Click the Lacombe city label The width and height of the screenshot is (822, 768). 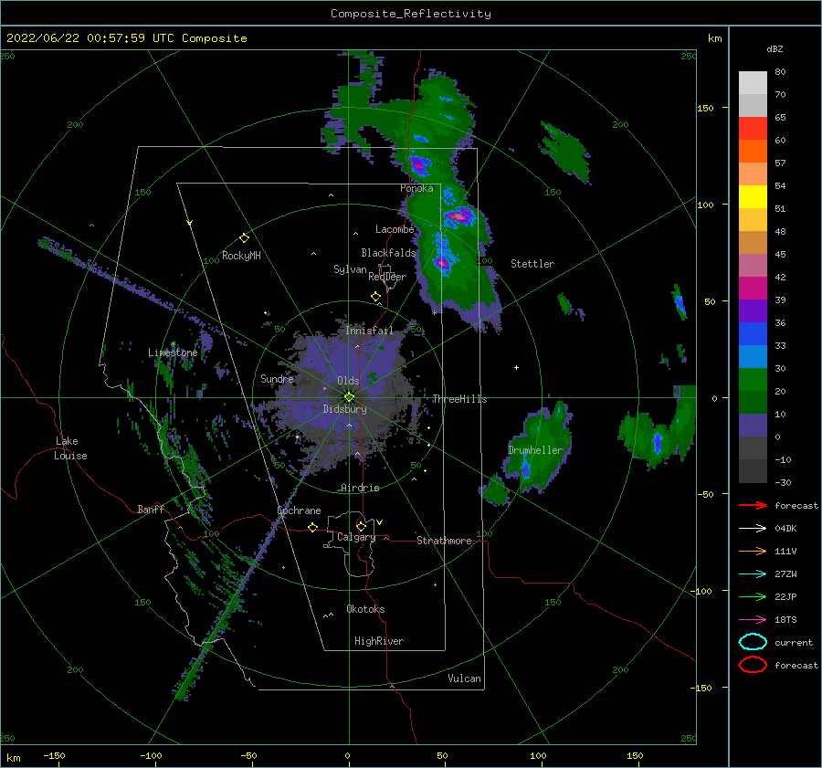[395, 229]
